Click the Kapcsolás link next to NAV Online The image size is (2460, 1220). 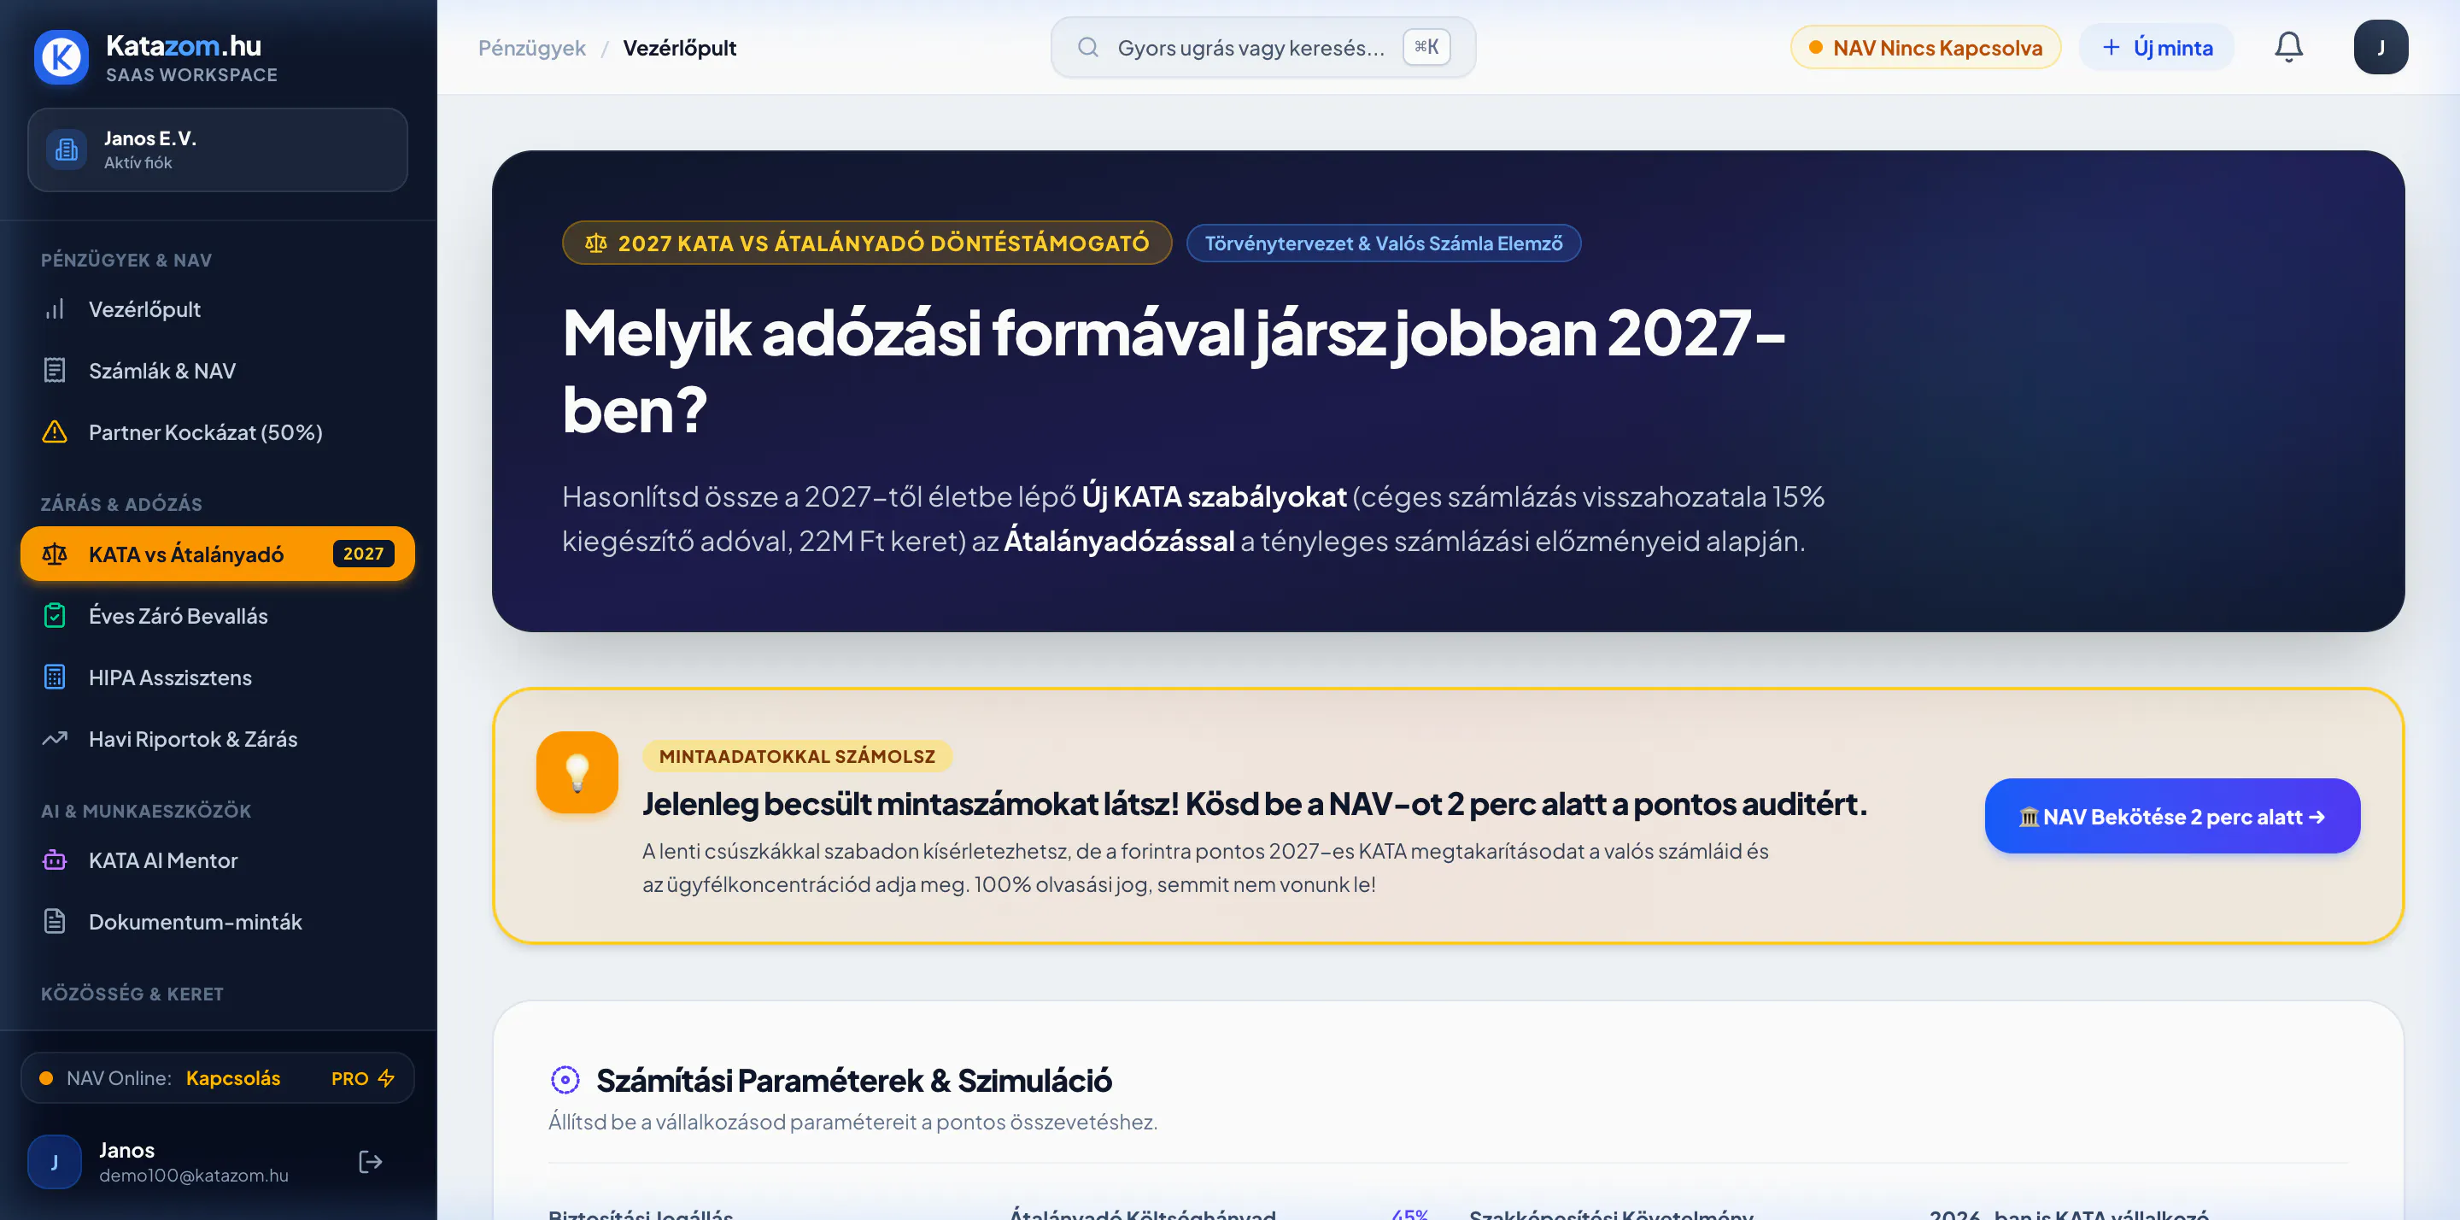click(x=233, y=1078)
